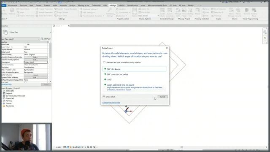The height and width of the screenshot is (152, 270).
Task: Select Sheets (all) in Project Browser
Action: (x=10, y=98)
